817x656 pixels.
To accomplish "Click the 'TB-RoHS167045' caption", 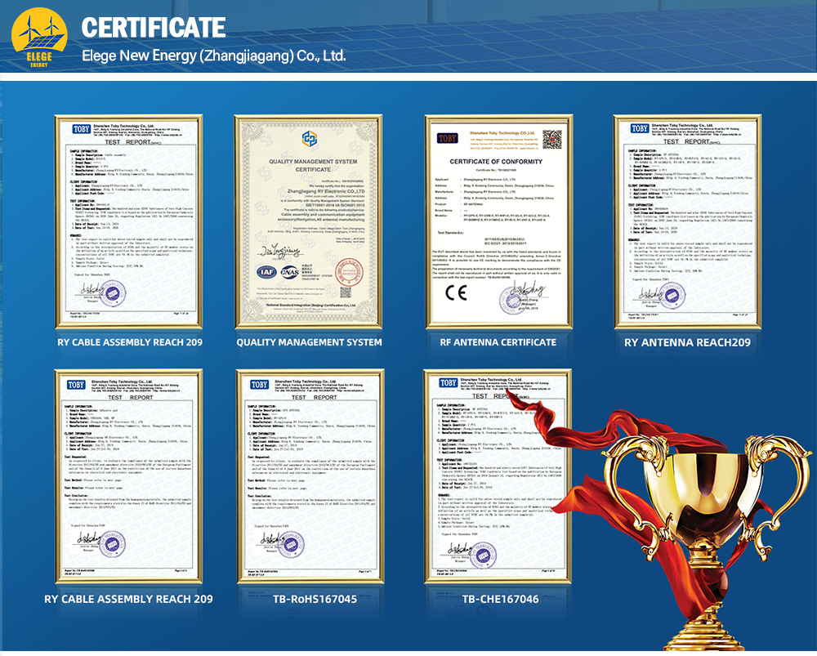I will 315,599.
